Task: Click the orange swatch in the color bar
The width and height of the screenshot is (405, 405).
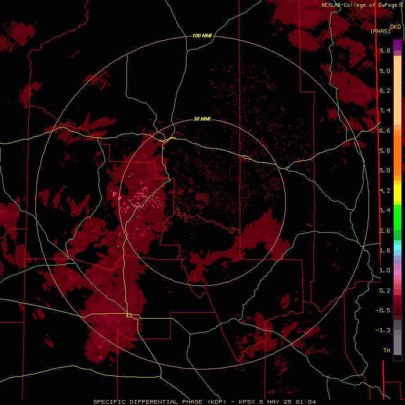Action: click(397, 155)
